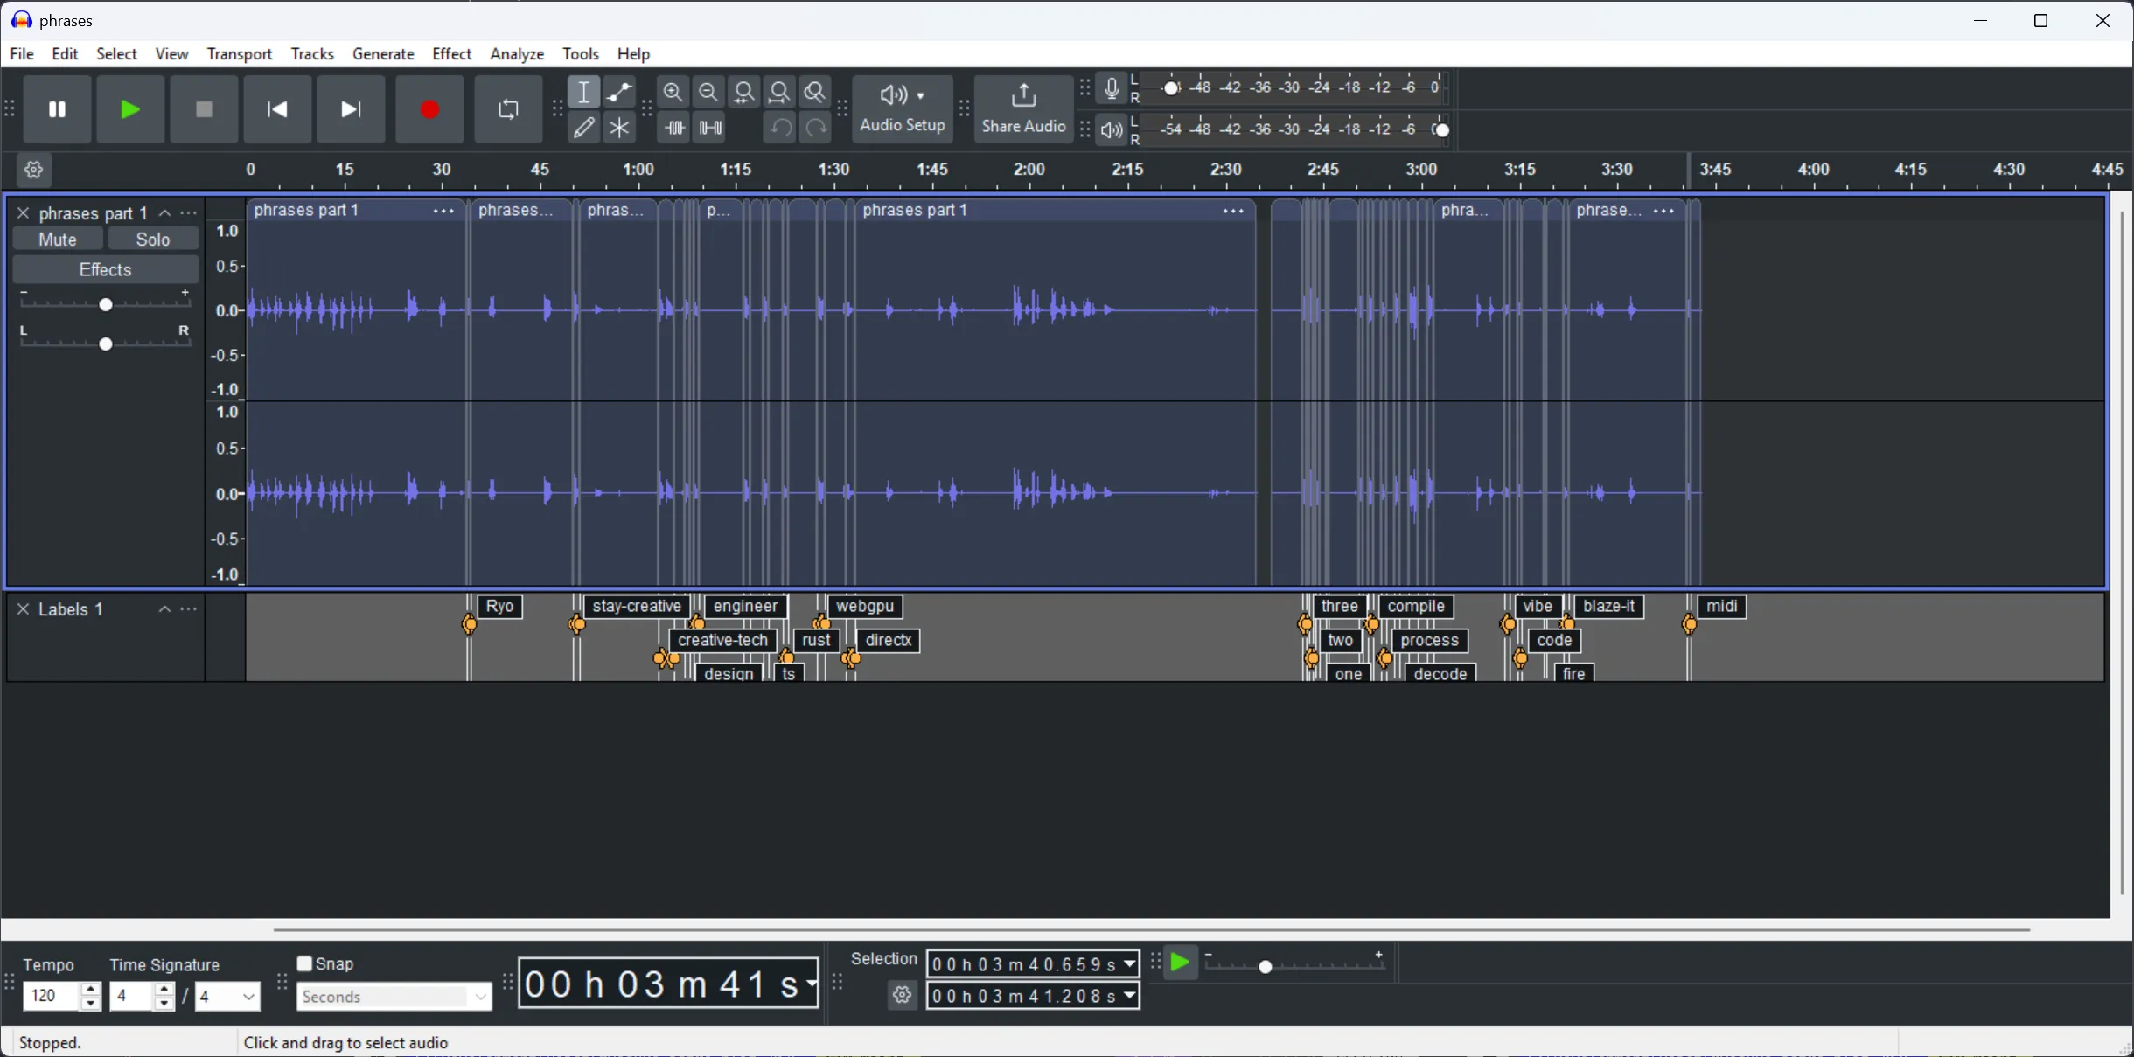Open the snap units Seconds dropdown

392,996
